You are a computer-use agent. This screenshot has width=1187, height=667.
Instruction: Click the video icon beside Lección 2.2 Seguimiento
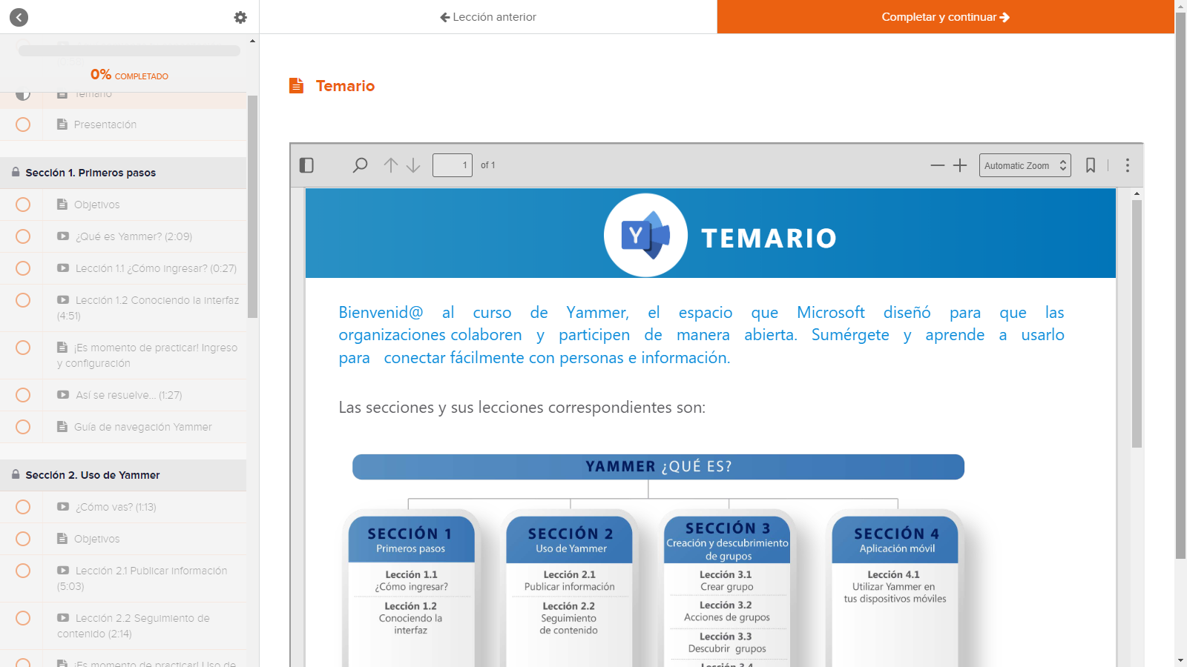point(63,618)
